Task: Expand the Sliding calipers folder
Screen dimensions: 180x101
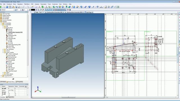Action: pos(3,74)
